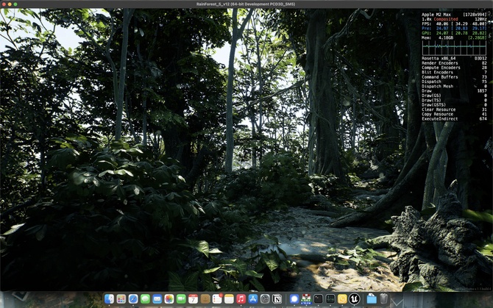The width and height of the screenshot is (493, 308).
Task: Click the Draw(GSTS) stat
Action: pyautogui.click(x=454, y=105)
